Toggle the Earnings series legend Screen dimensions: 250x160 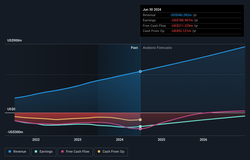tap(44, 152)
